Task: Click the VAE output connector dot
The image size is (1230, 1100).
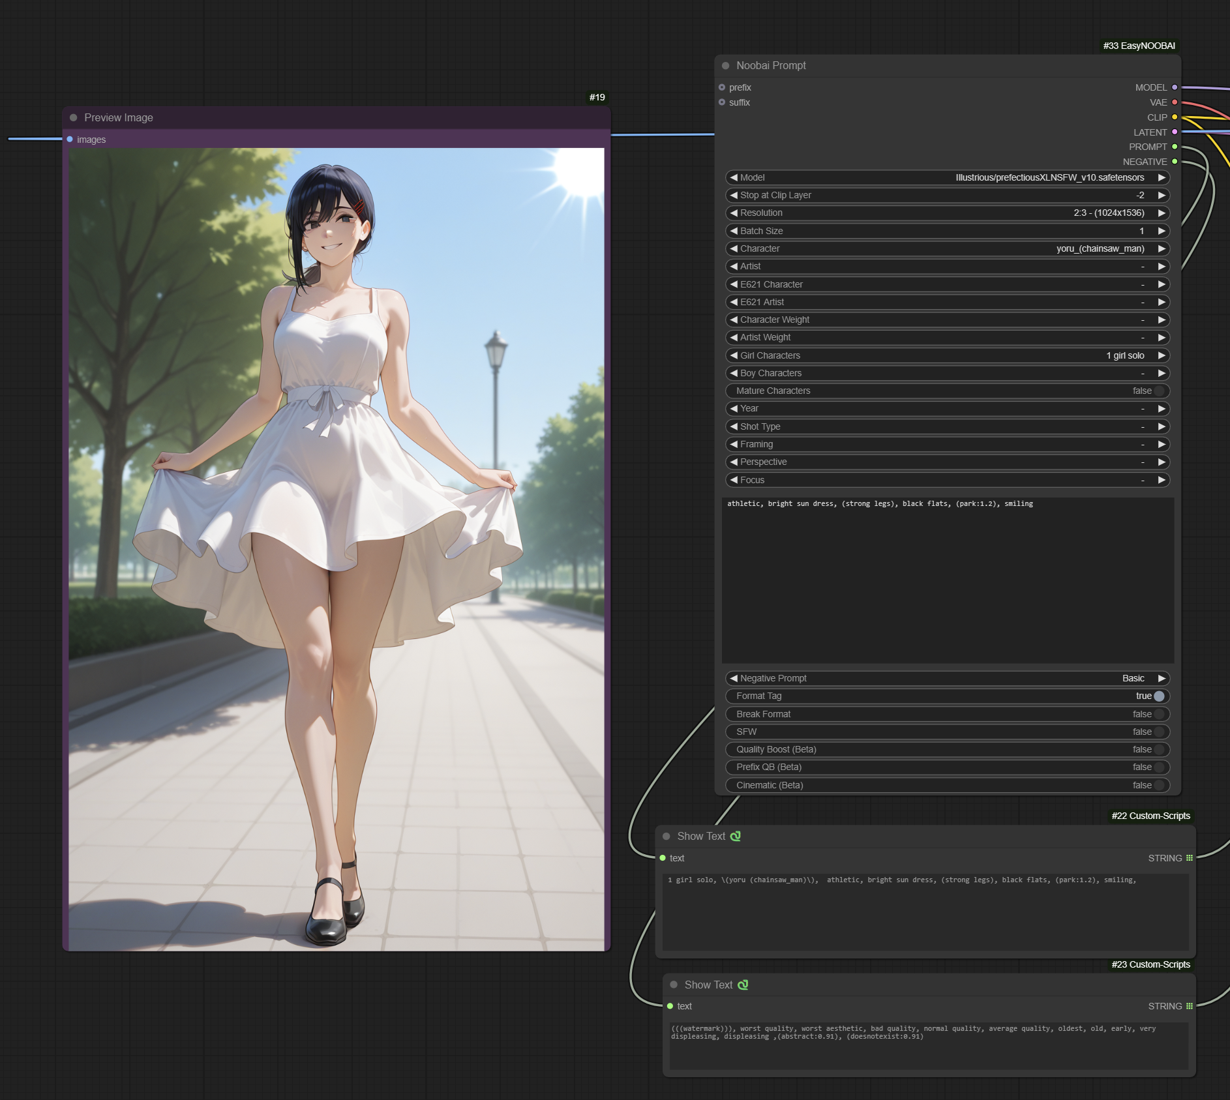Action: [x=1175, y=102]
